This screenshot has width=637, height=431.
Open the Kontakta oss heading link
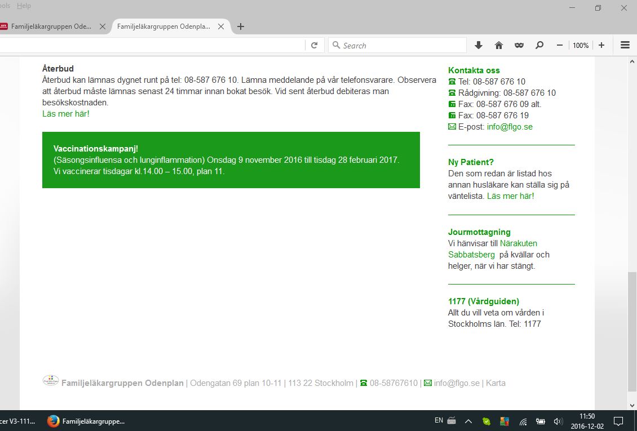click(474, 70)
